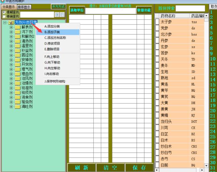This screenshot has width=217, height=172.
Task: Select the 精确查找 radio button
Action: point(4,16)
